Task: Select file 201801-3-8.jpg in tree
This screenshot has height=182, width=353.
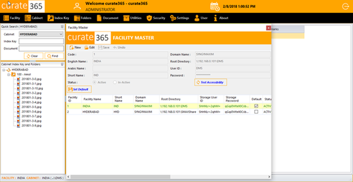Action: click(x=31, y=121)
